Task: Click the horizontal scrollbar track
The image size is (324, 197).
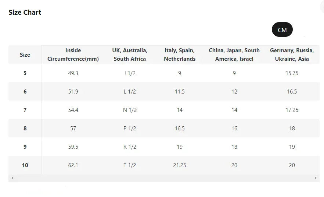Action: [x=164, y=178]
